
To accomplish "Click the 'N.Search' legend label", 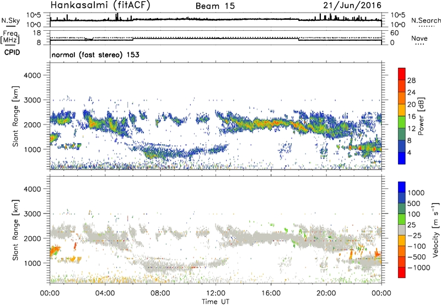I will (426, 20).
